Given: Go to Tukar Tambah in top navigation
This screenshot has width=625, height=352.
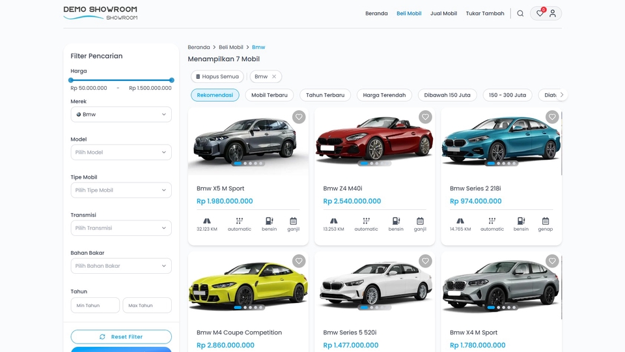Looking at the screenshot, I should [485, 14].
